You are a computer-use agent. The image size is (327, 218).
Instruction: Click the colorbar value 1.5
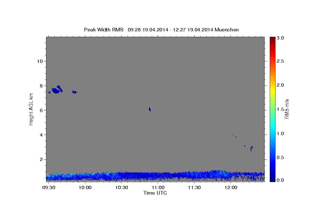pyautogui.click(x=280, y=109)
